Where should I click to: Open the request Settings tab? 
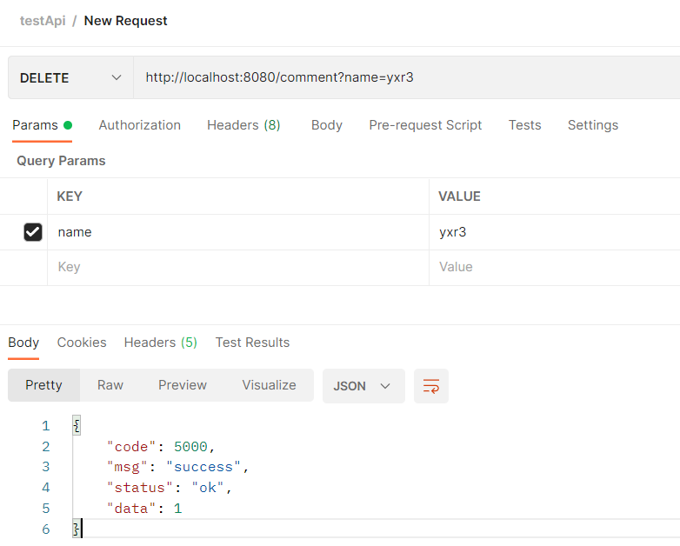tap(592, 125)
